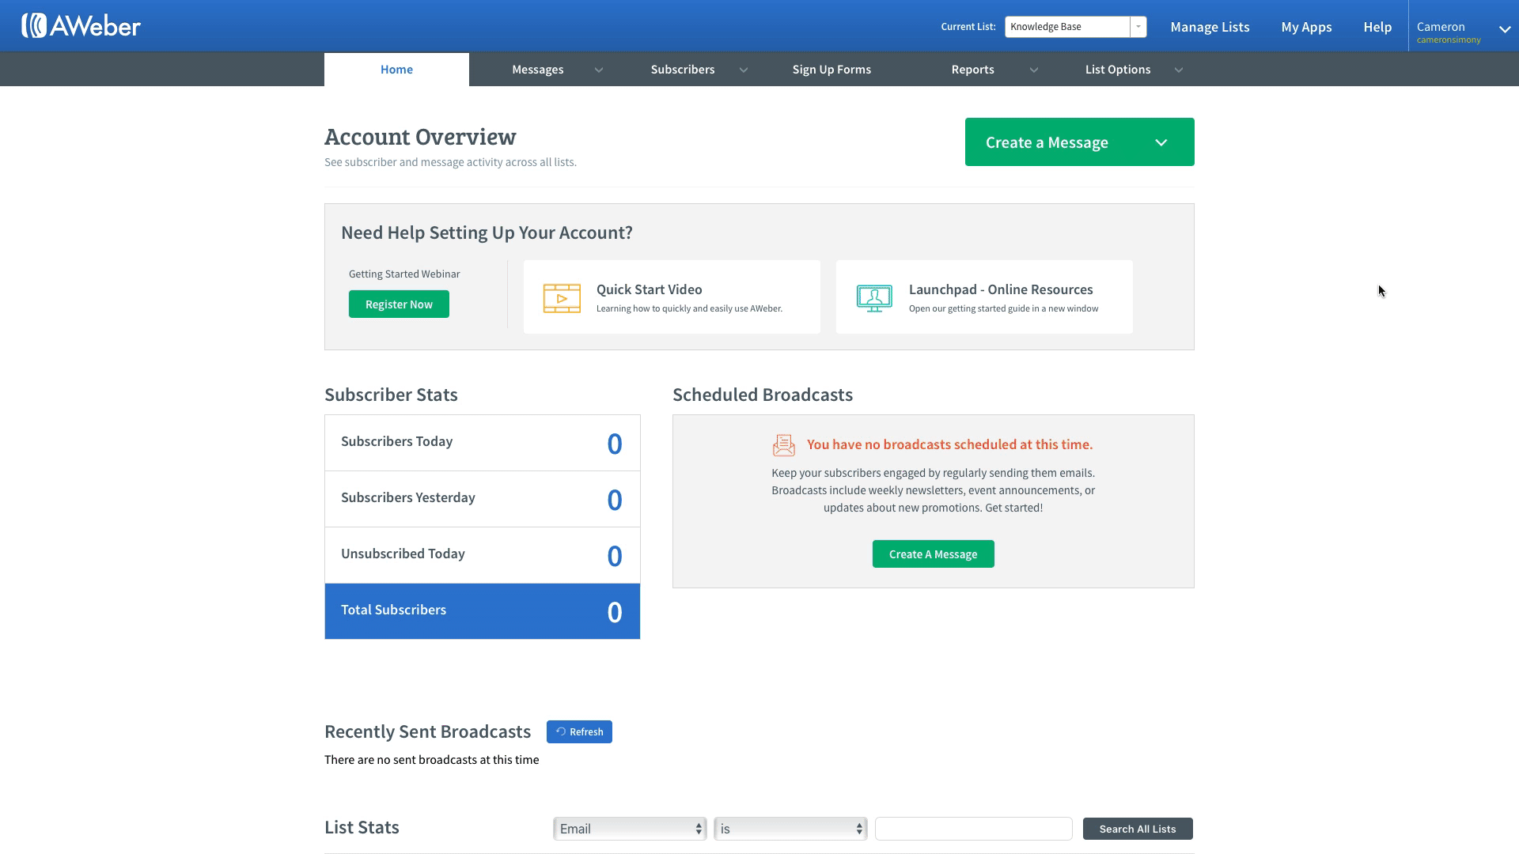Expand the Subscribers menu chevron
The image size is (1519, 854).
click(744, 70)
